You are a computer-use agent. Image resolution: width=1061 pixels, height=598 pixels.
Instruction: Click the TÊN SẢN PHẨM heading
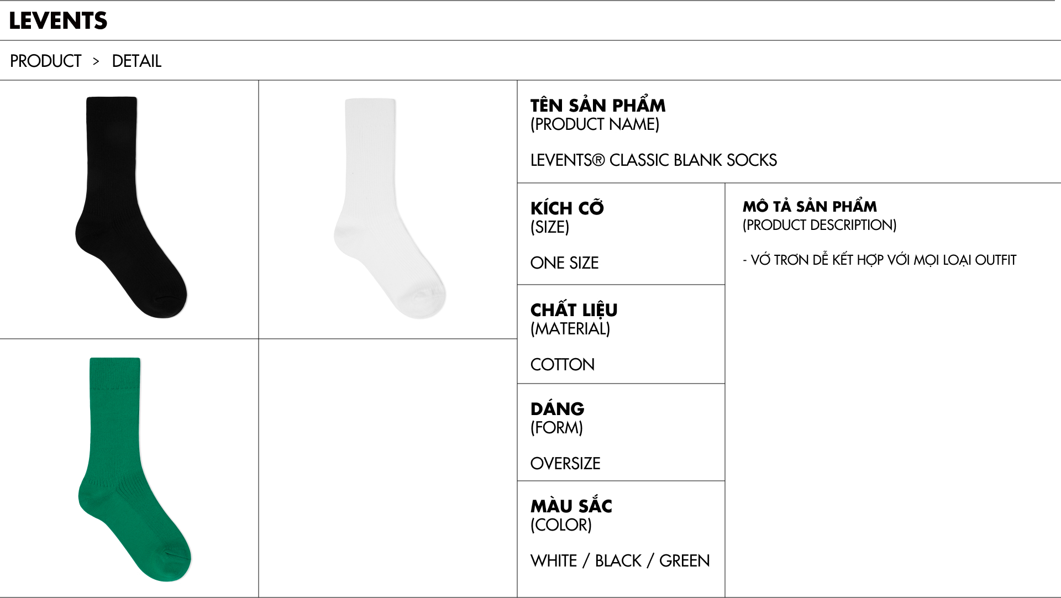pos(597,105)
